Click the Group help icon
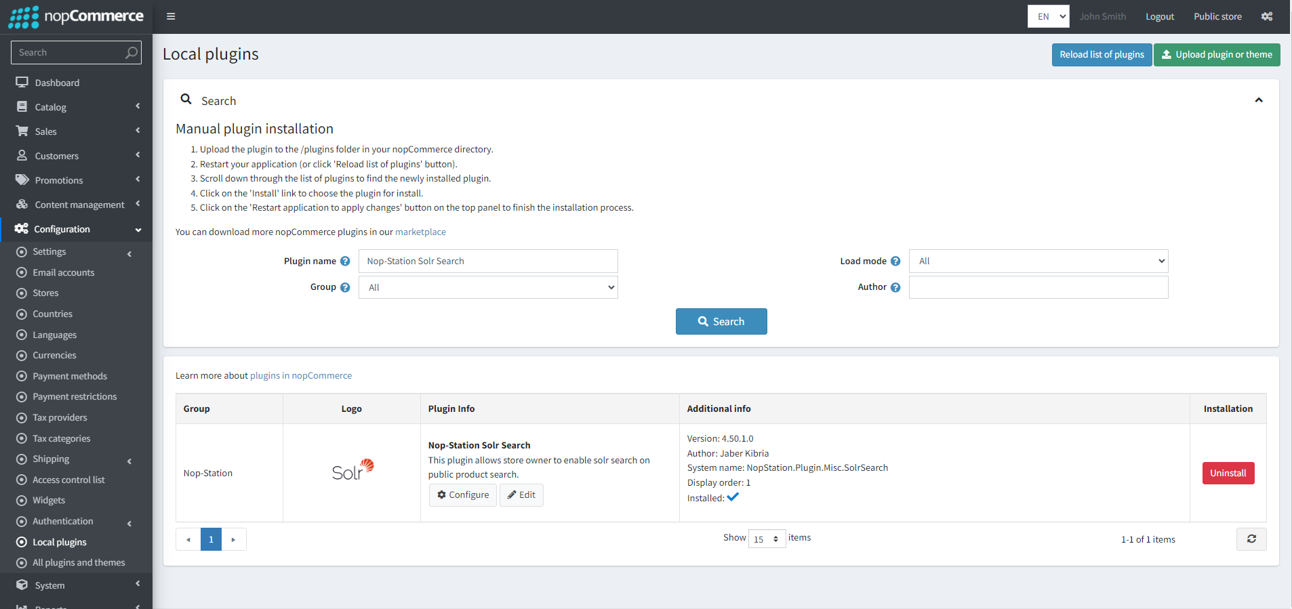The width and height of the screenshot is (1292, 609). (345, 287)
